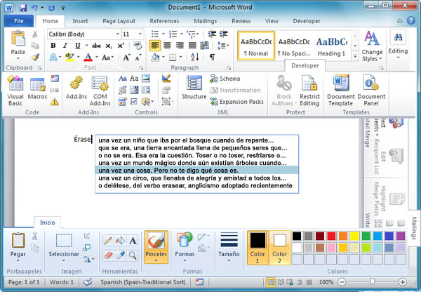The width and height of the screenshot is (421, 292).
Task: Select the Fill bucket tool
Action: [x=120, y=241]
